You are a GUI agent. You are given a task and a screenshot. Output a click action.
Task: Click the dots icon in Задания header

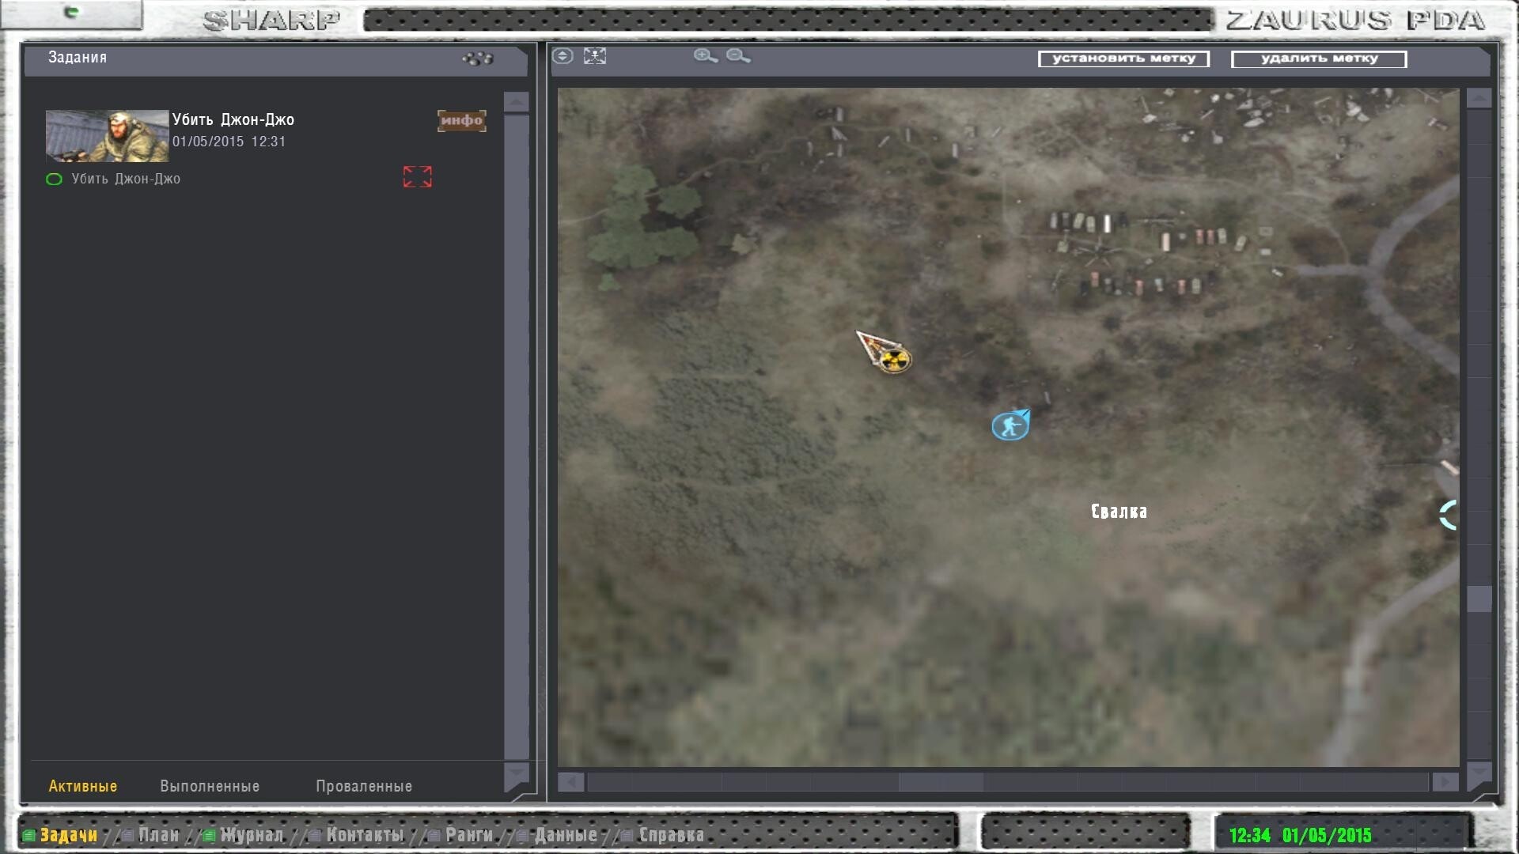tap(478, 59)
